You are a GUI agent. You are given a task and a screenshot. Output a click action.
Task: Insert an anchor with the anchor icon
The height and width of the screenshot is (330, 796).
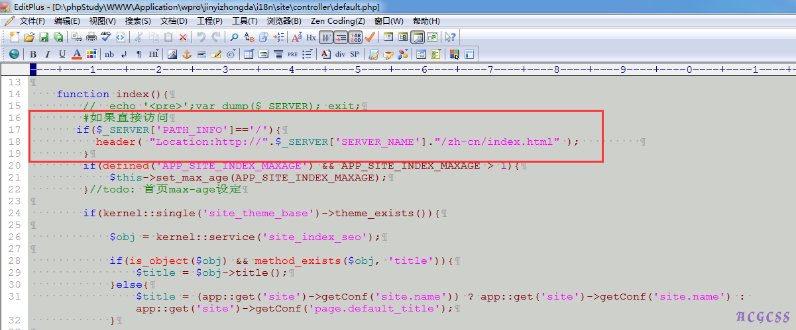click(x=186, y=54)
